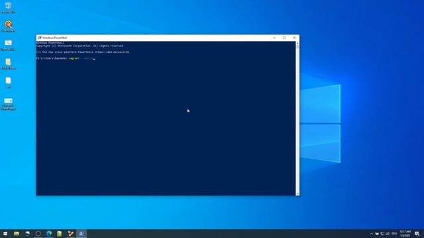Maximize the PowerShell window
Screen dimensions: 424x238
pos(284,38)
